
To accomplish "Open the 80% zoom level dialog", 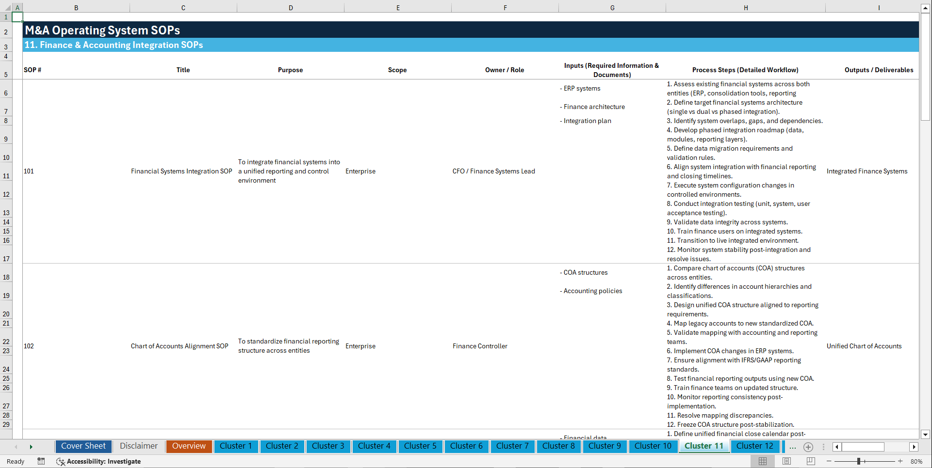I will tap(916, 461).
